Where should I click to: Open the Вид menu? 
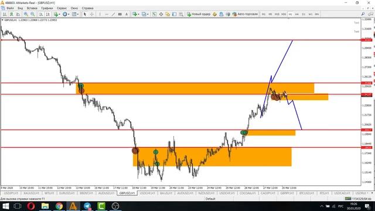(x=21, y=8)
